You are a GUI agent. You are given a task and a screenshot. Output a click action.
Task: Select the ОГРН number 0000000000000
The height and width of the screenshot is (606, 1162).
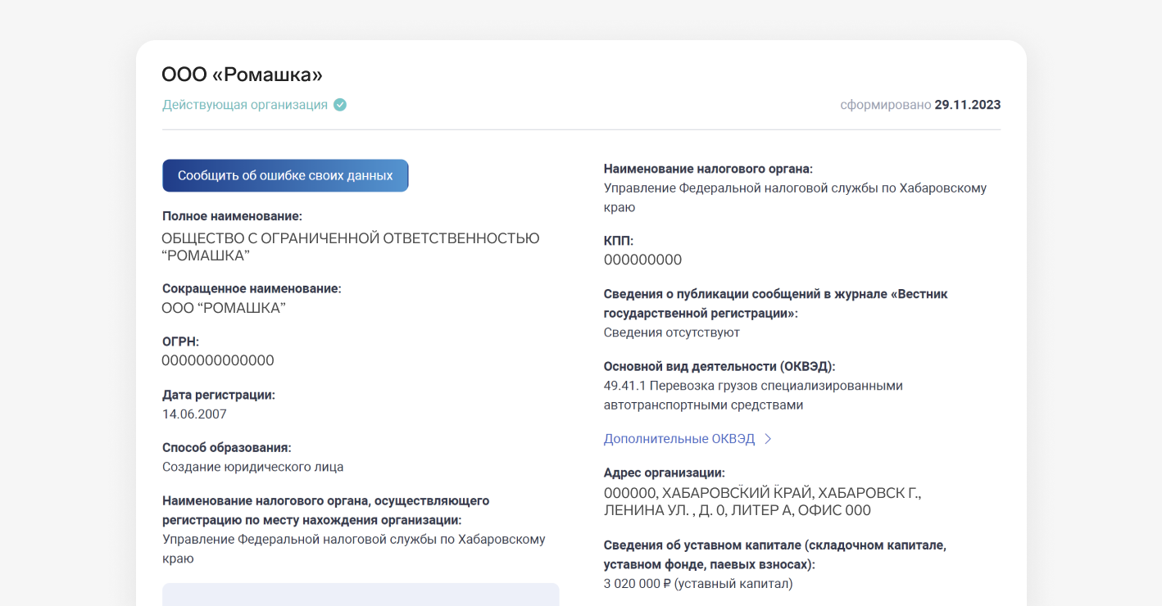(x=217, y=361)
